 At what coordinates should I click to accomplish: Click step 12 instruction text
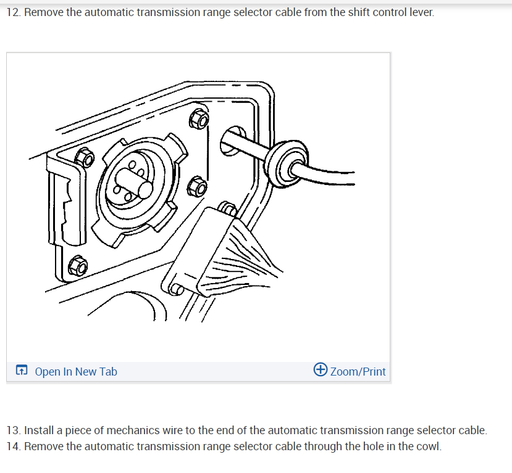(220, 12)
